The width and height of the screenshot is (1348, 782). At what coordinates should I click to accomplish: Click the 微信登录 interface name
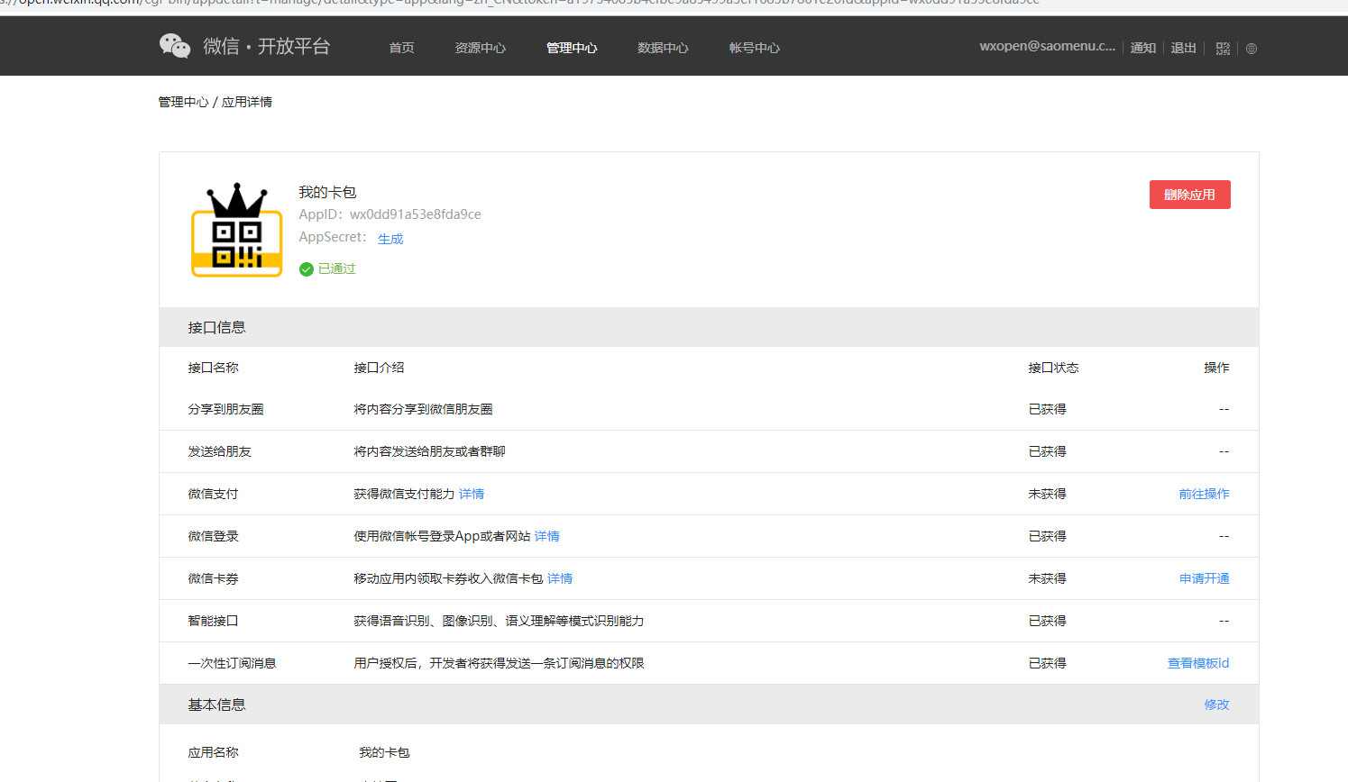[213, 536]
